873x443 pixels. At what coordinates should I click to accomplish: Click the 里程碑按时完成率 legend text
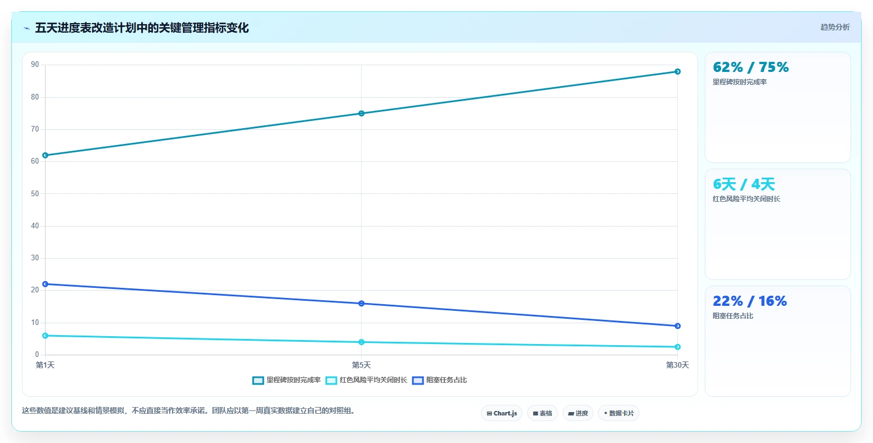(x=294, y=381)
